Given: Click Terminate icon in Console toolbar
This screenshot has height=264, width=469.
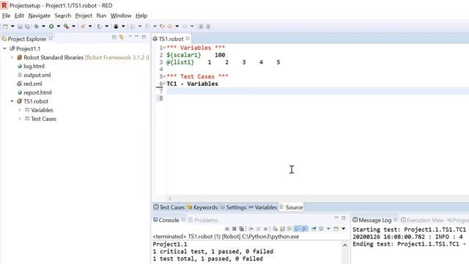Looking at the screenshot, I should click(x=227, y=229).
